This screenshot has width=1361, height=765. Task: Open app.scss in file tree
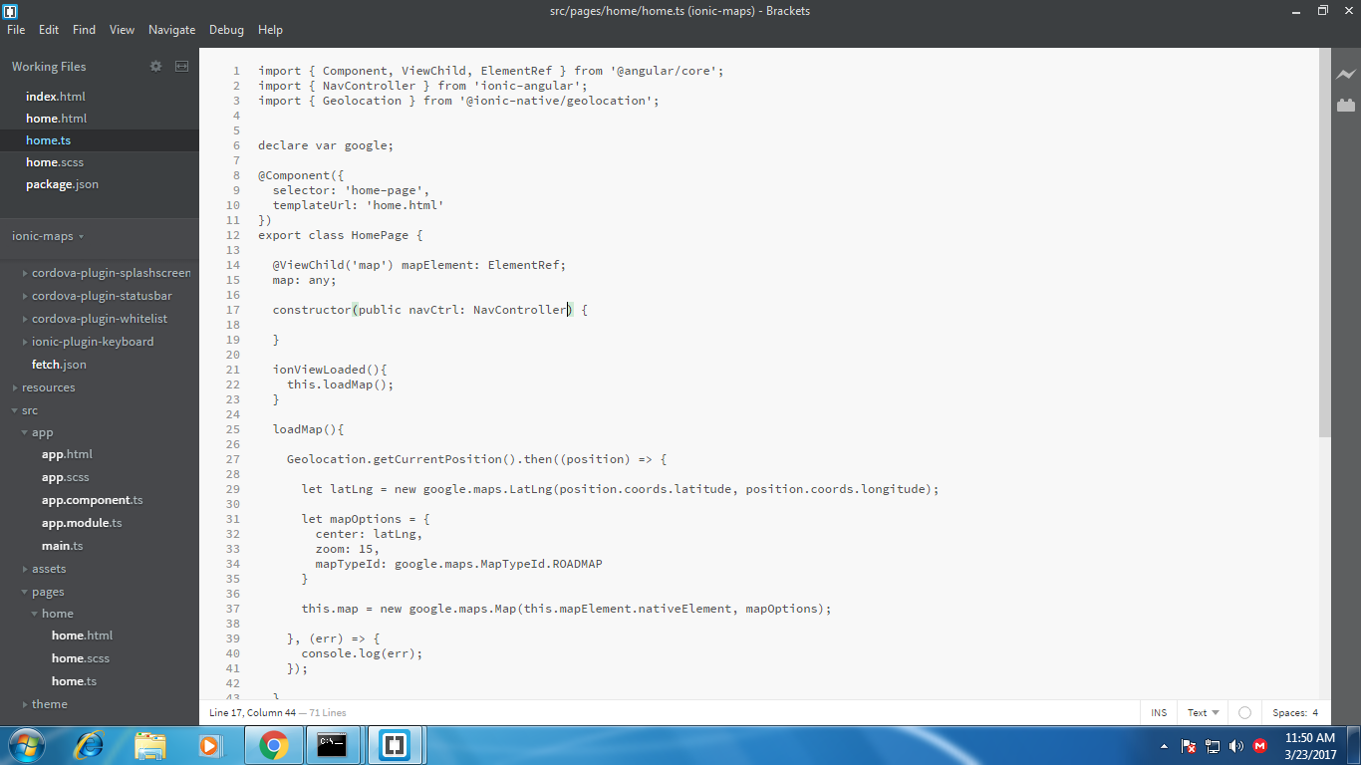point(66,477)
